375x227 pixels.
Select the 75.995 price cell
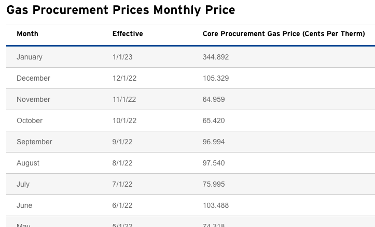pyautogui.click(x=214, y=184)
